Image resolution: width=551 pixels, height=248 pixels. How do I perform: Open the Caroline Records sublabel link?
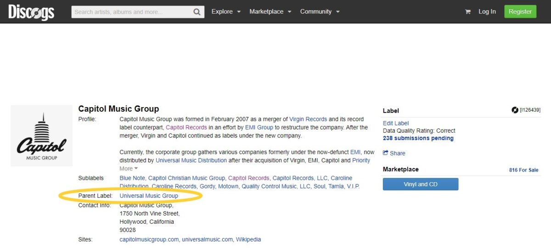coord(174,186)
